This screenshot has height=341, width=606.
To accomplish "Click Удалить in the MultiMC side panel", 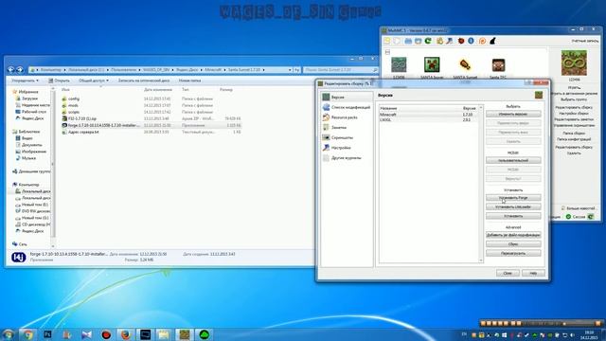I will click(574, 153).
